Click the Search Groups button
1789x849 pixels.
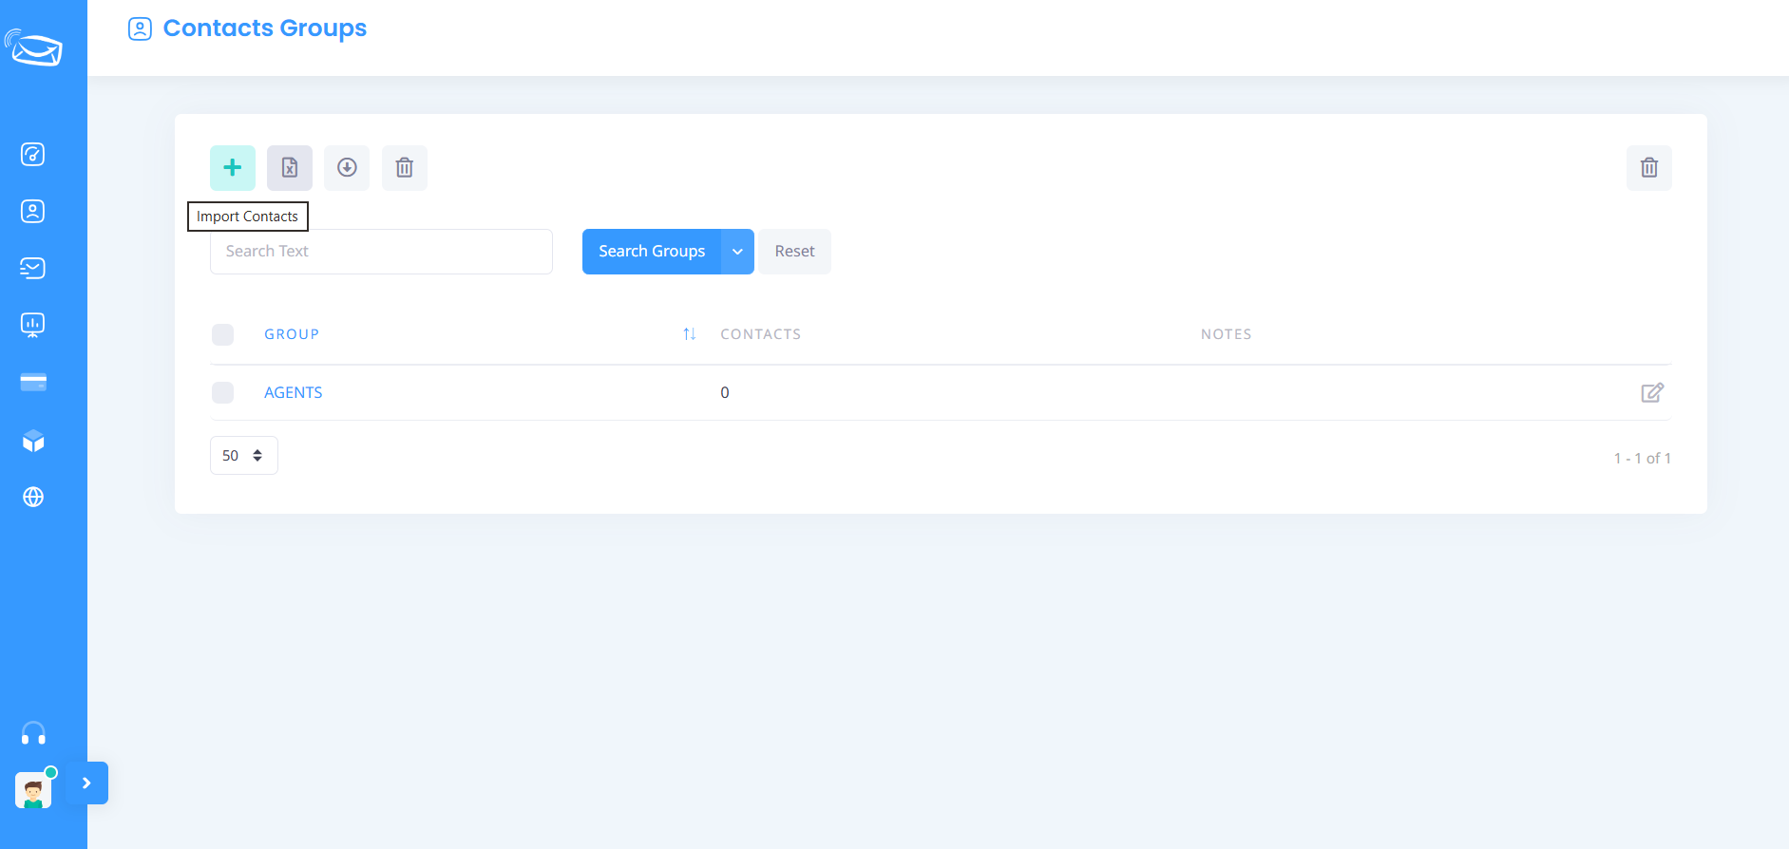(x=652, y=252)
